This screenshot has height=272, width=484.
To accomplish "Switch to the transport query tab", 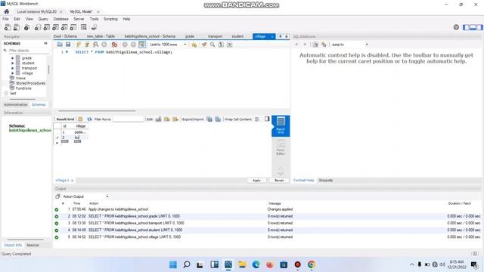I will pos(215,36).
